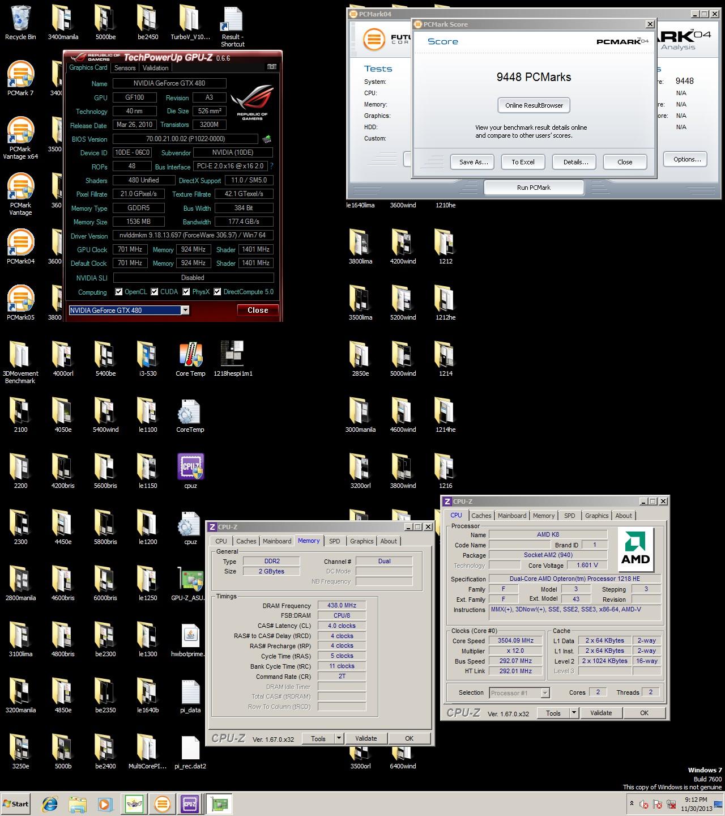Click the Details button in PCMark Score
725x816 pixels.
(575, 161)
